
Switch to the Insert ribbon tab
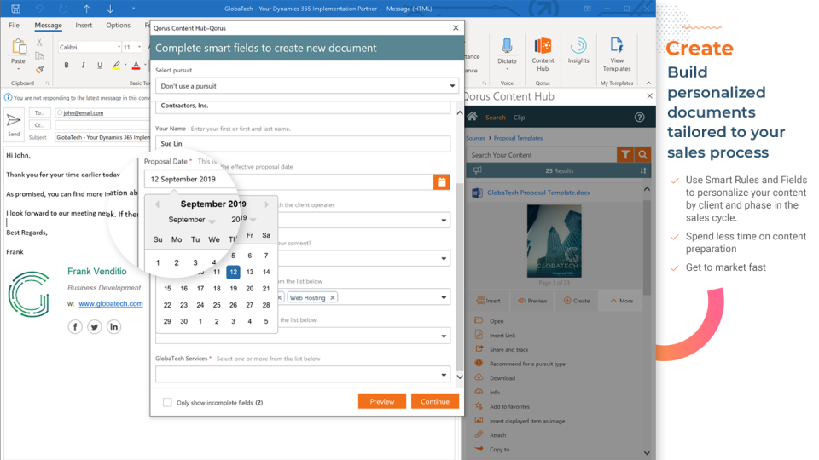click(84, 25)
